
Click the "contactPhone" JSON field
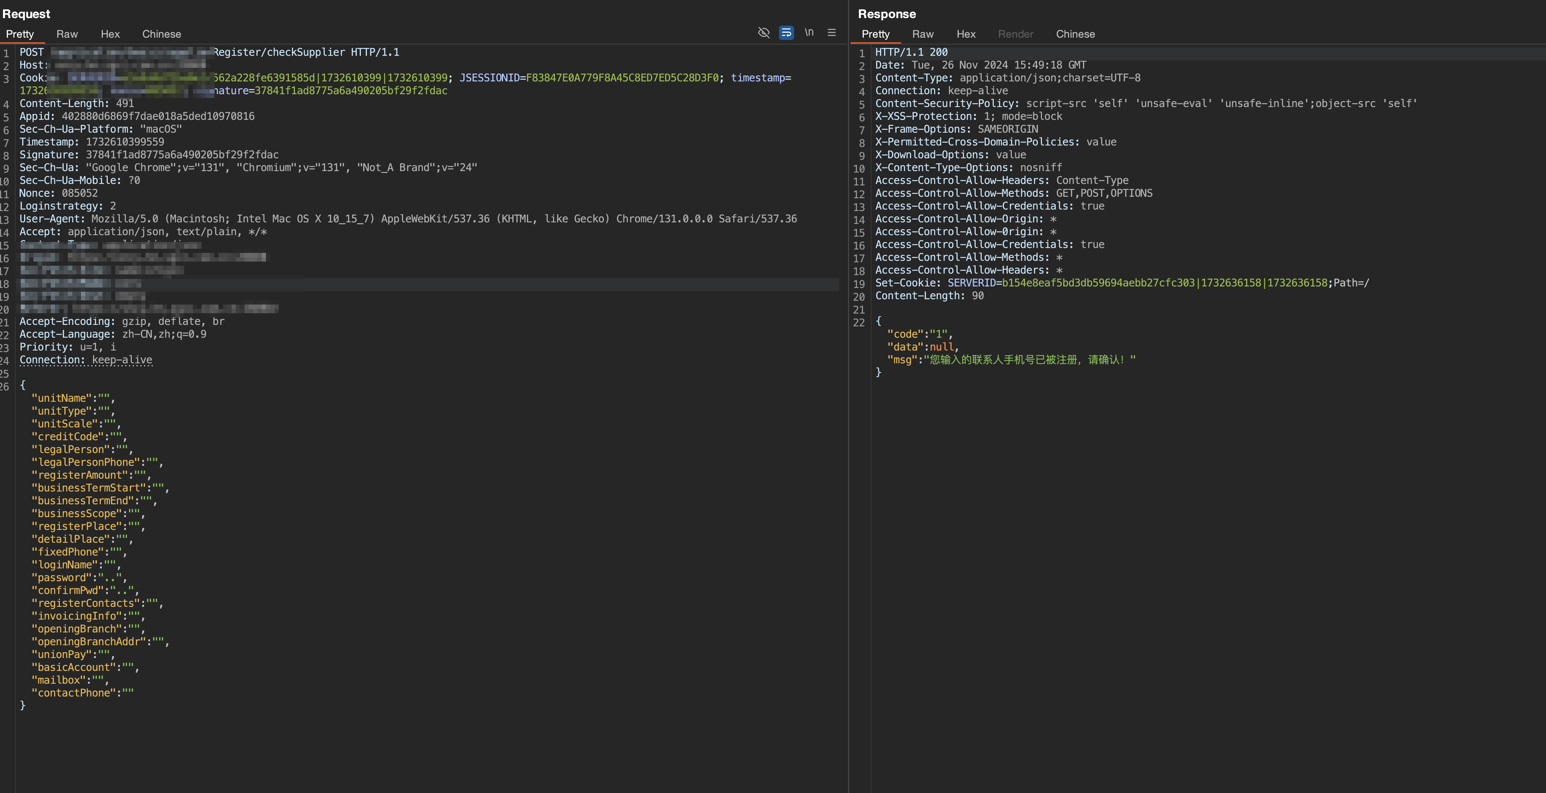click(83, 693)
